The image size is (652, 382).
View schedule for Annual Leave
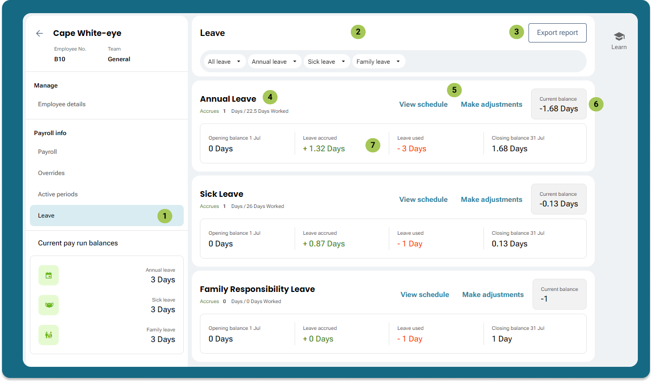coord(423,105)
